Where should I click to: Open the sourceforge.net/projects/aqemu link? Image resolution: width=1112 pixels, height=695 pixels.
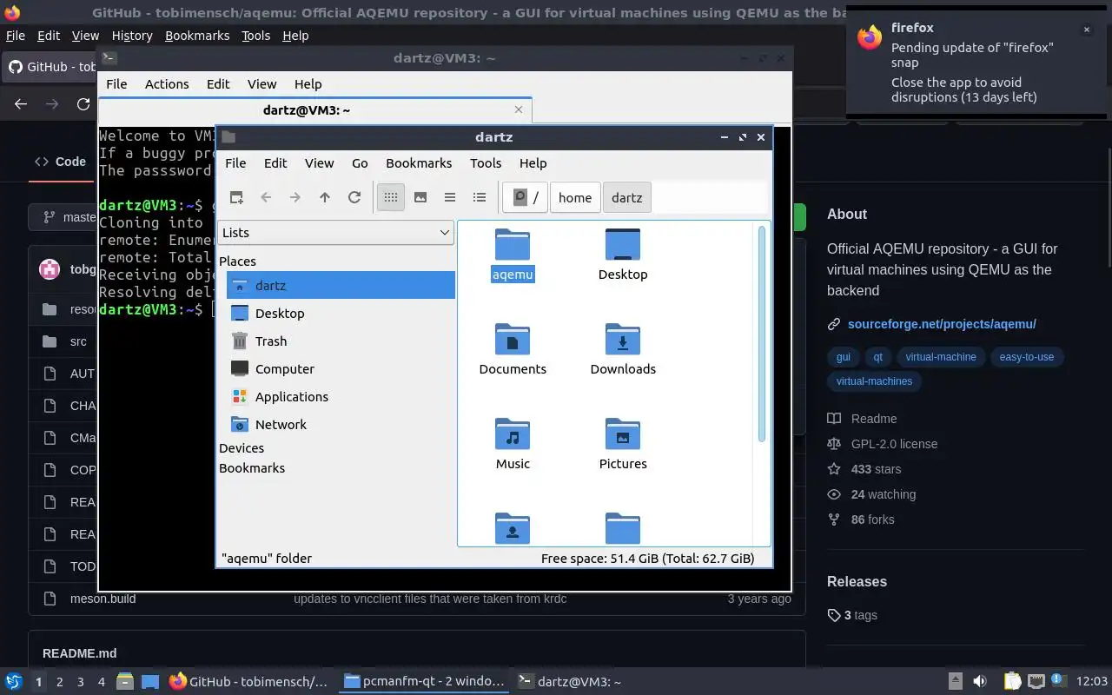[x=942, y=324]
